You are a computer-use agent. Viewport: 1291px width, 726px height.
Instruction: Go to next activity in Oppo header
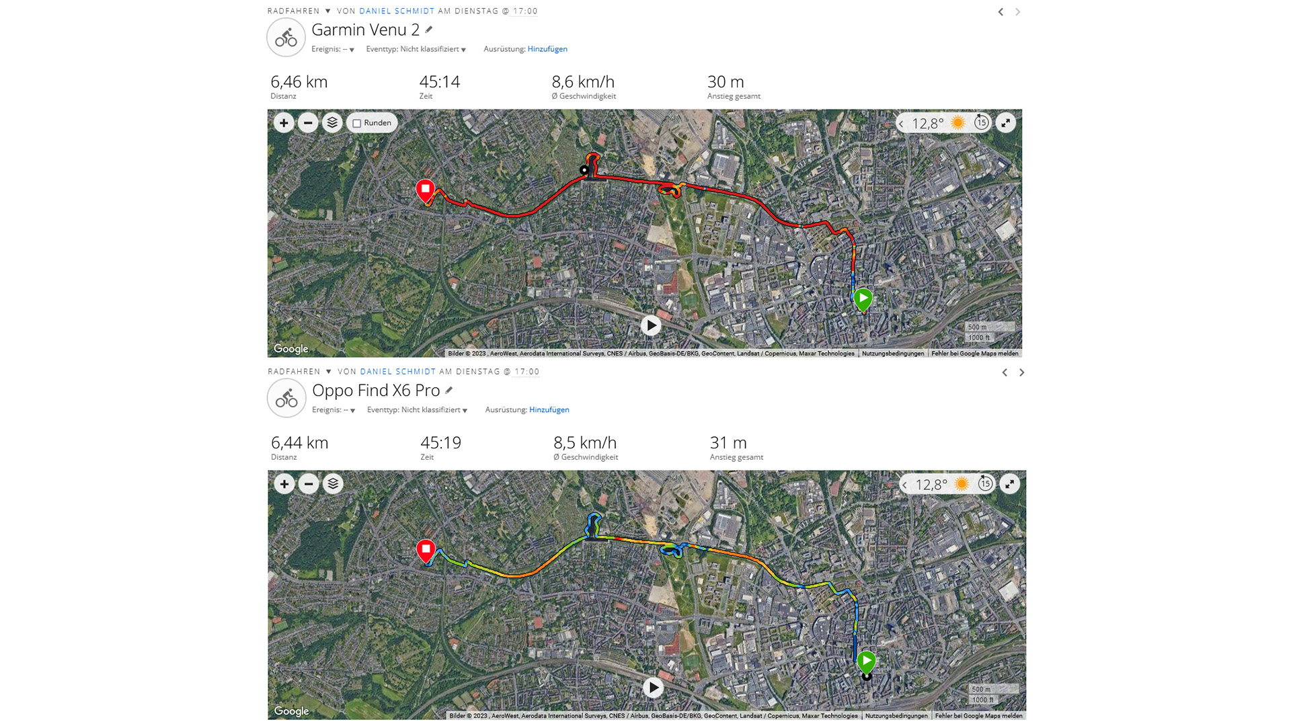pyautogui.click(x=1022, y=372)
